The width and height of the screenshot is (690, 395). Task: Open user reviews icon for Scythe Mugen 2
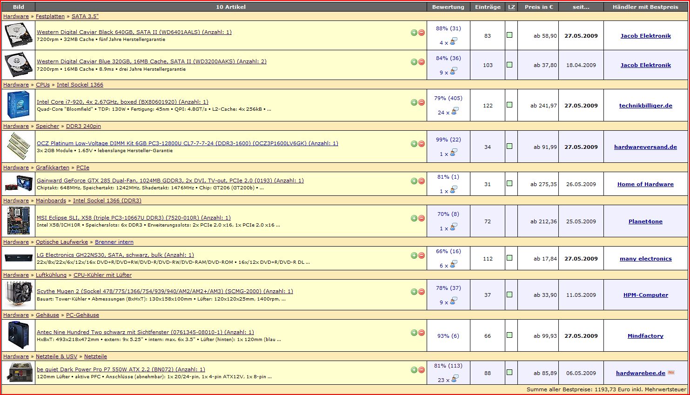(x=454, y=301)
